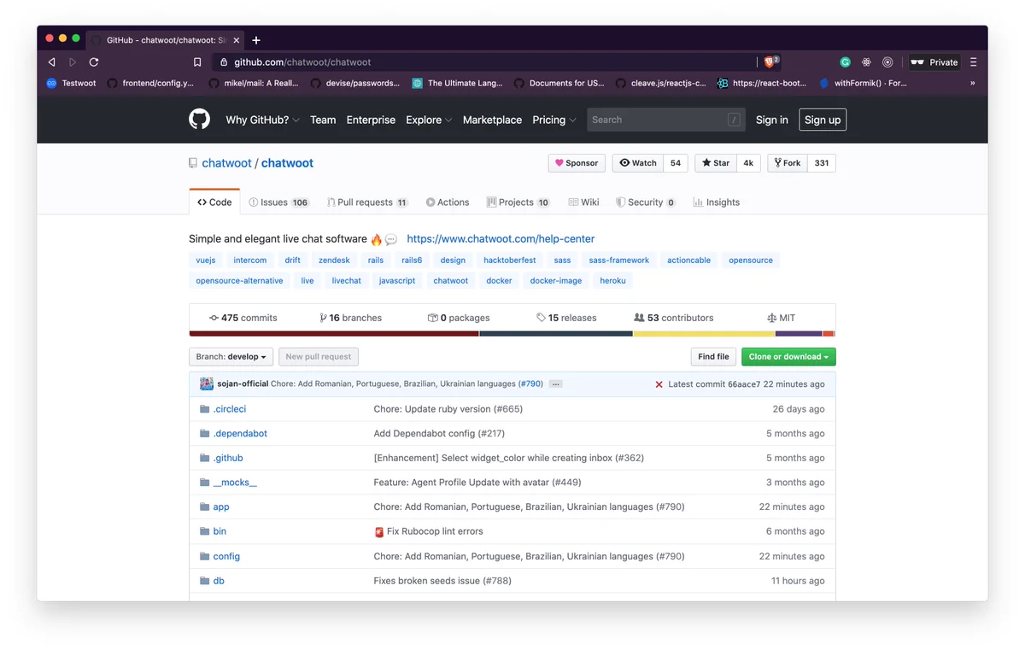Click the green Grammarly extension icon
The height and width of the screenshot is (650, 1025).
click(845, 62)
